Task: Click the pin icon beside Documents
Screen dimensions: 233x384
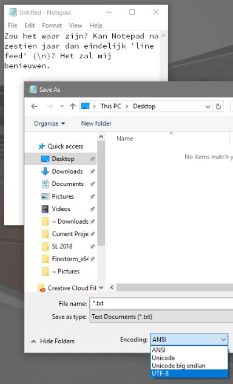Action: click(x=92, y=184)
